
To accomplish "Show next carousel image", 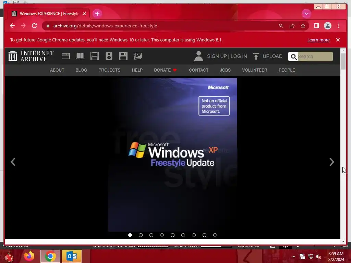I will click(332, 162).
